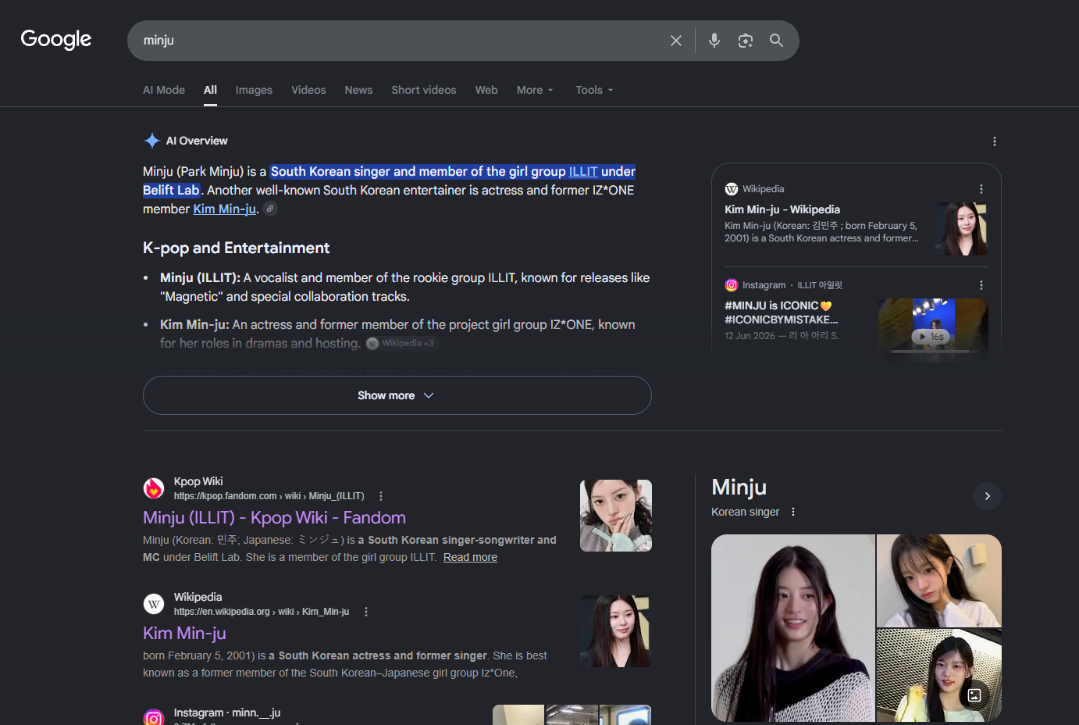This screenshot has width=1079, height=725.
Task: Click the K-pop and Entertainment heading
Action: [237, 248]
